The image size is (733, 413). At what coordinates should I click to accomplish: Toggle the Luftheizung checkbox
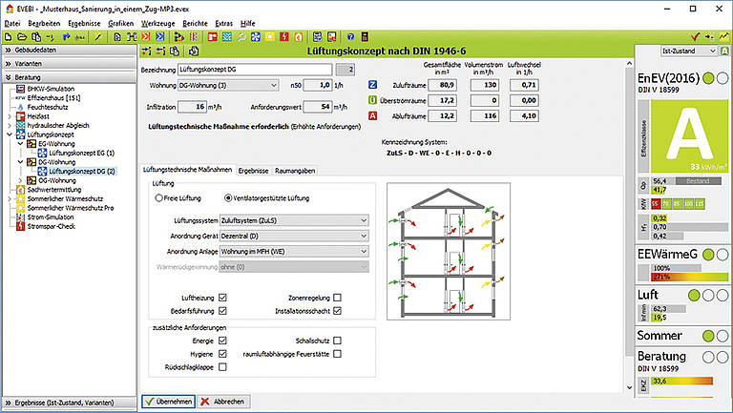coord(222,298)
